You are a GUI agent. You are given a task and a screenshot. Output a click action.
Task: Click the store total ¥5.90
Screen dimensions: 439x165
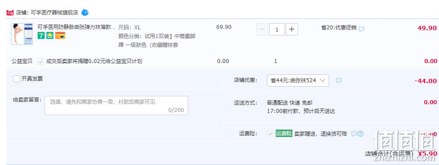(428, 154)
